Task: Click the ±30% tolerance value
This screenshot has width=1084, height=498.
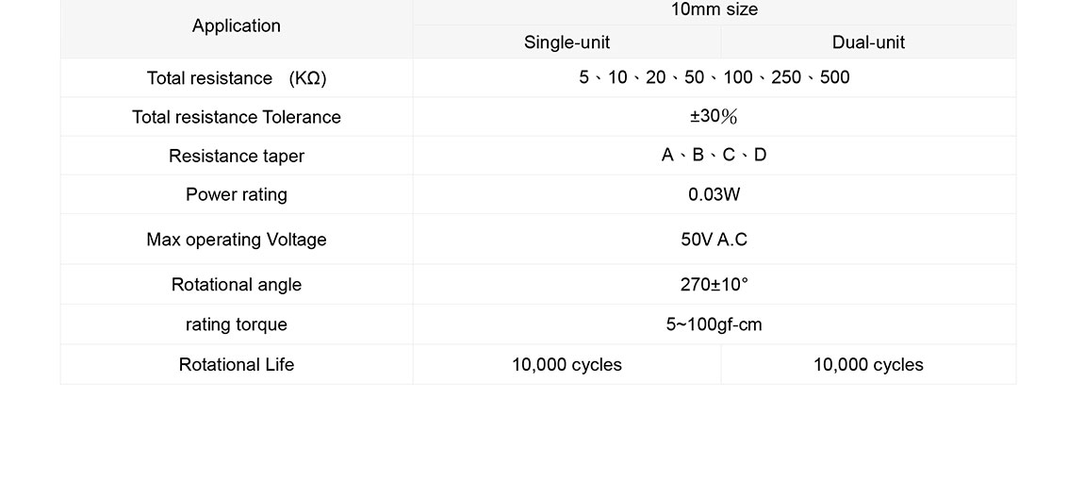Action: pos(714,117)
